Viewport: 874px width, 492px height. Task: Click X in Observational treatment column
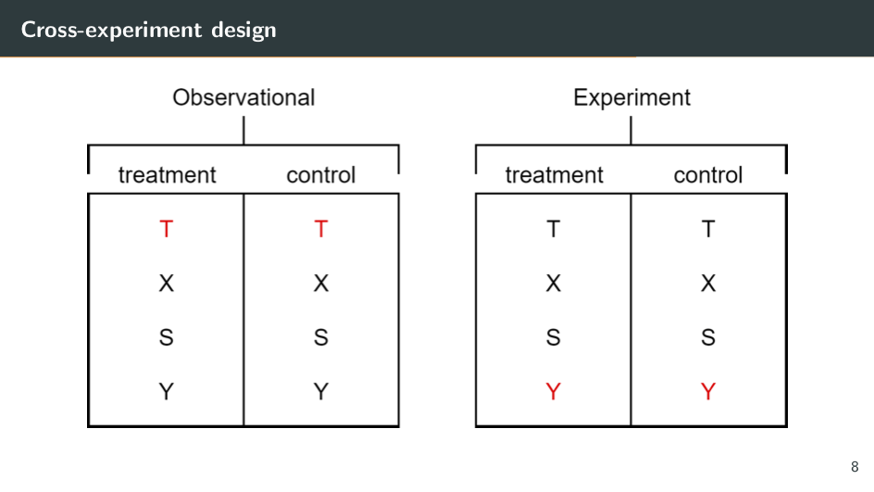click(x=166, y=284)
